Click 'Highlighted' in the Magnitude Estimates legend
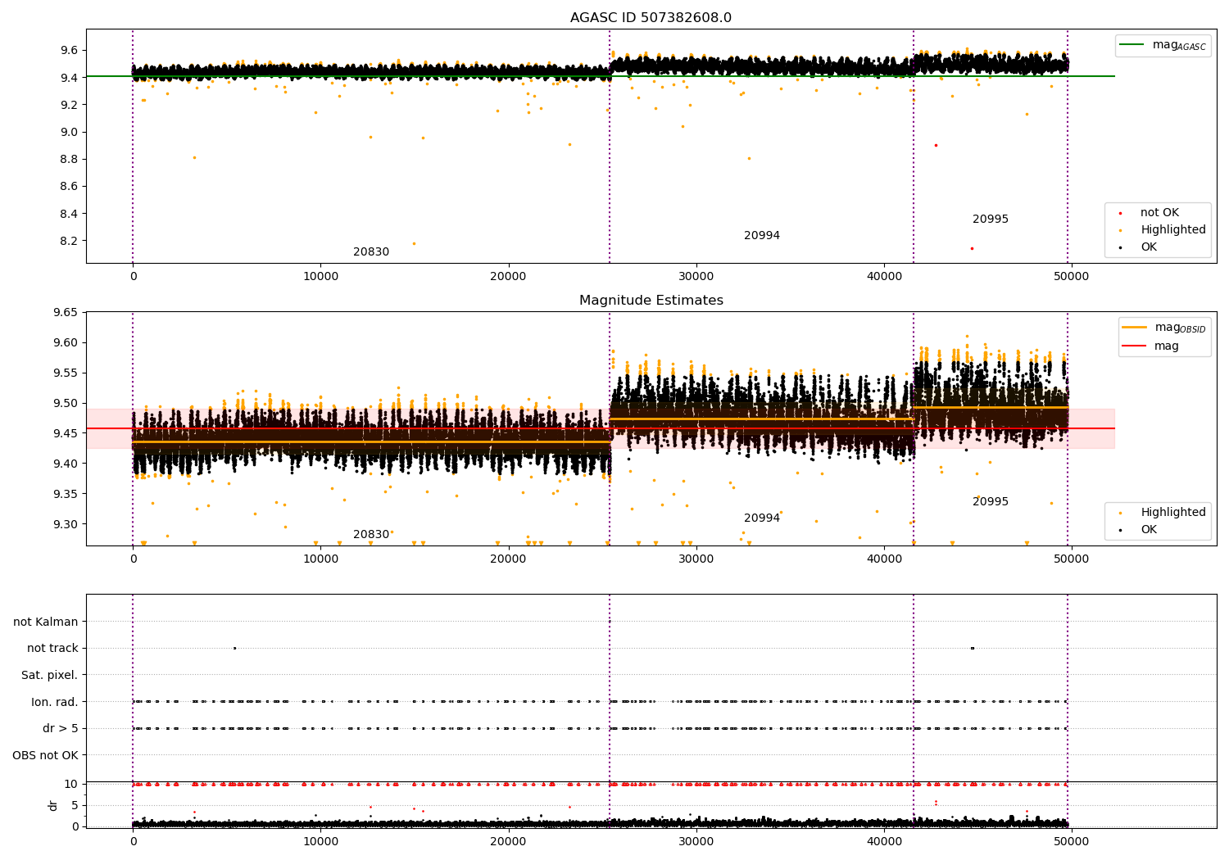Image resolution: width=1229 pixels, height=860 pixels. tap(1172, 513)
